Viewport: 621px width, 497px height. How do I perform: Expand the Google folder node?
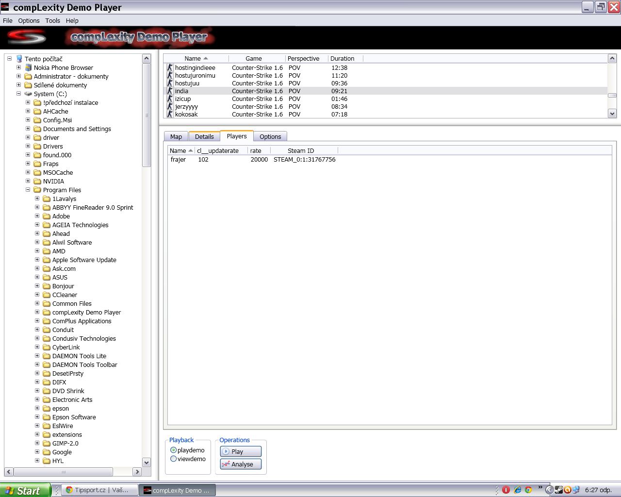coord(37,452)
